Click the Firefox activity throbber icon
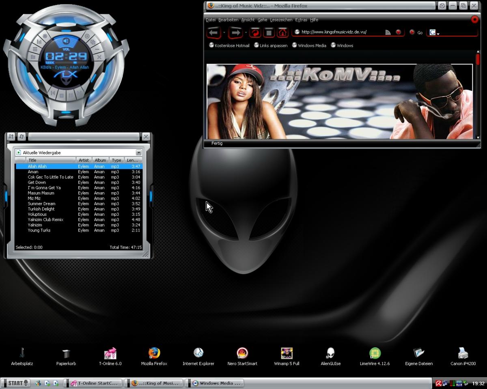Screen dimensions: 487x389 pyautogui.click(x=475, y=19)
